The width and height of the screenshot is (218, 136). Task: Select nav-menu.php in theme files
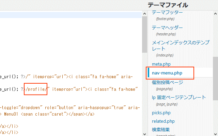(x=167, y=73)
